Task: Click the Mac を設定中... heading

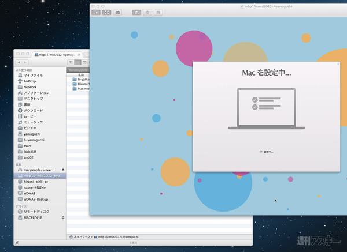Action: click(x=267, y=73)
